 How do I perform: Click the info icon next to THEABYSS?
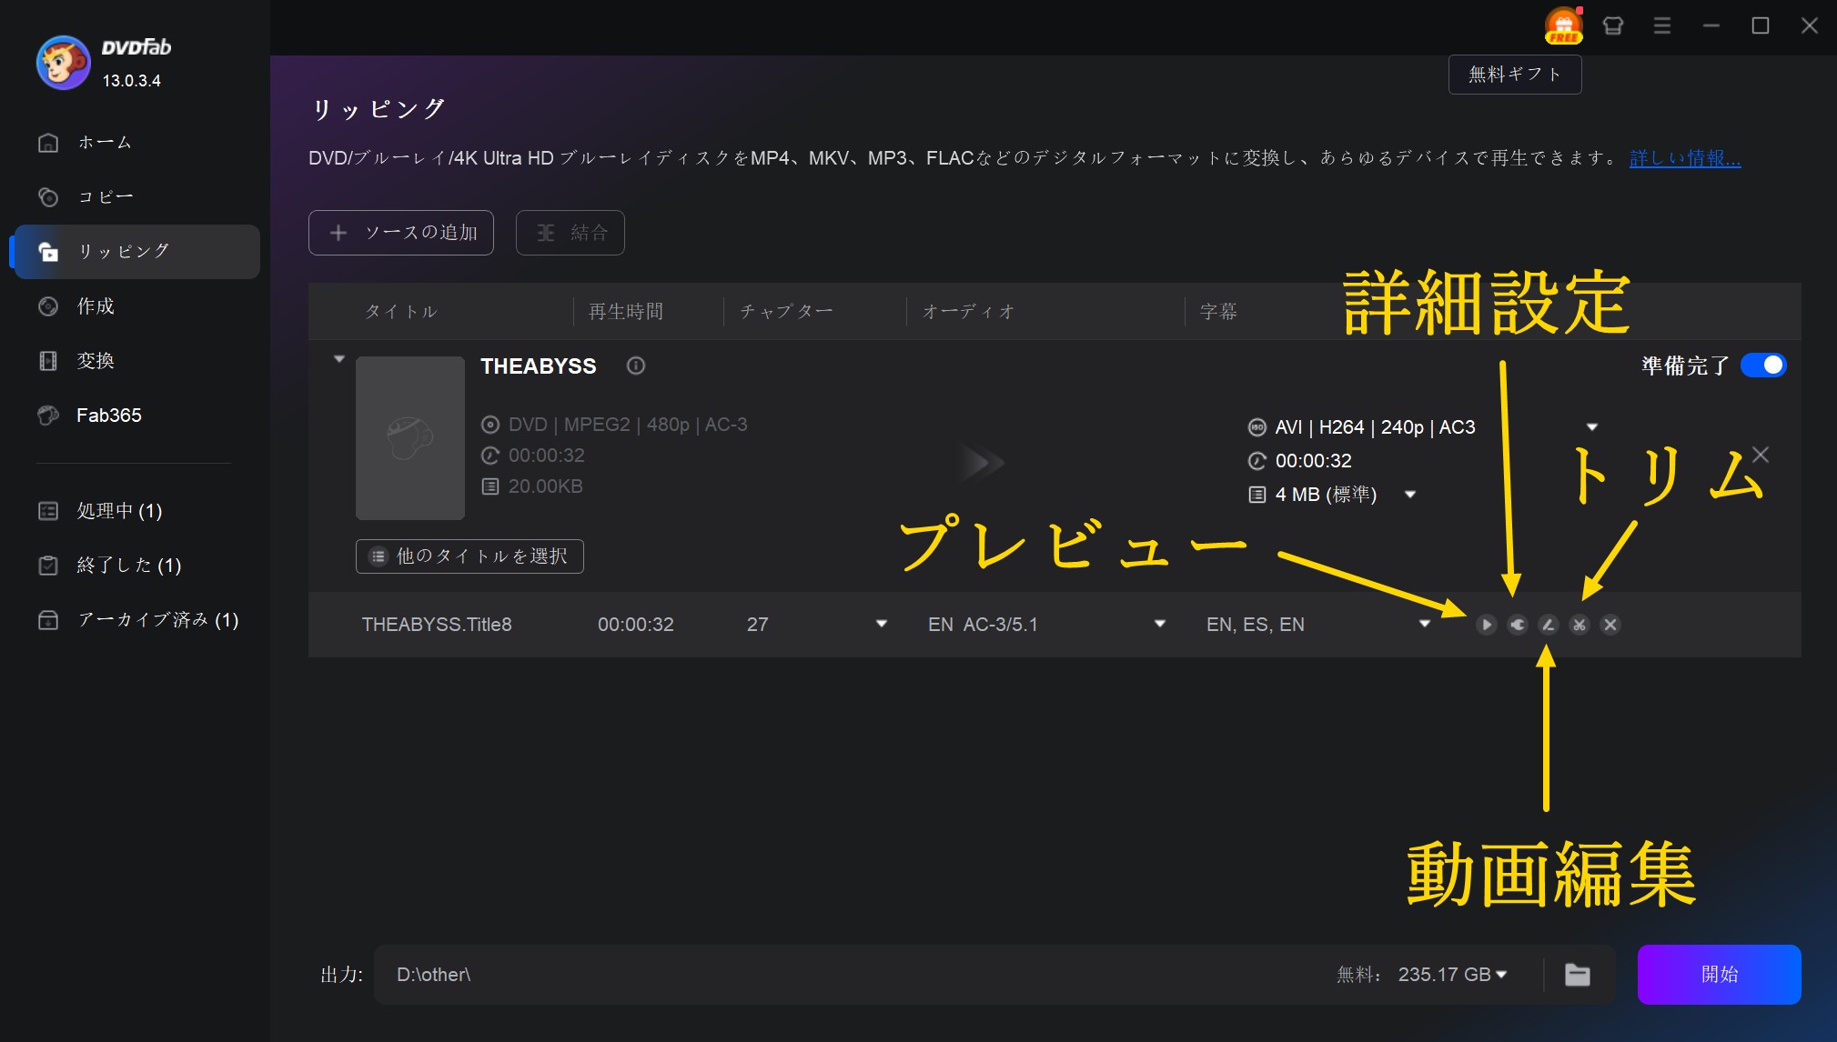(x=636, y=366)
